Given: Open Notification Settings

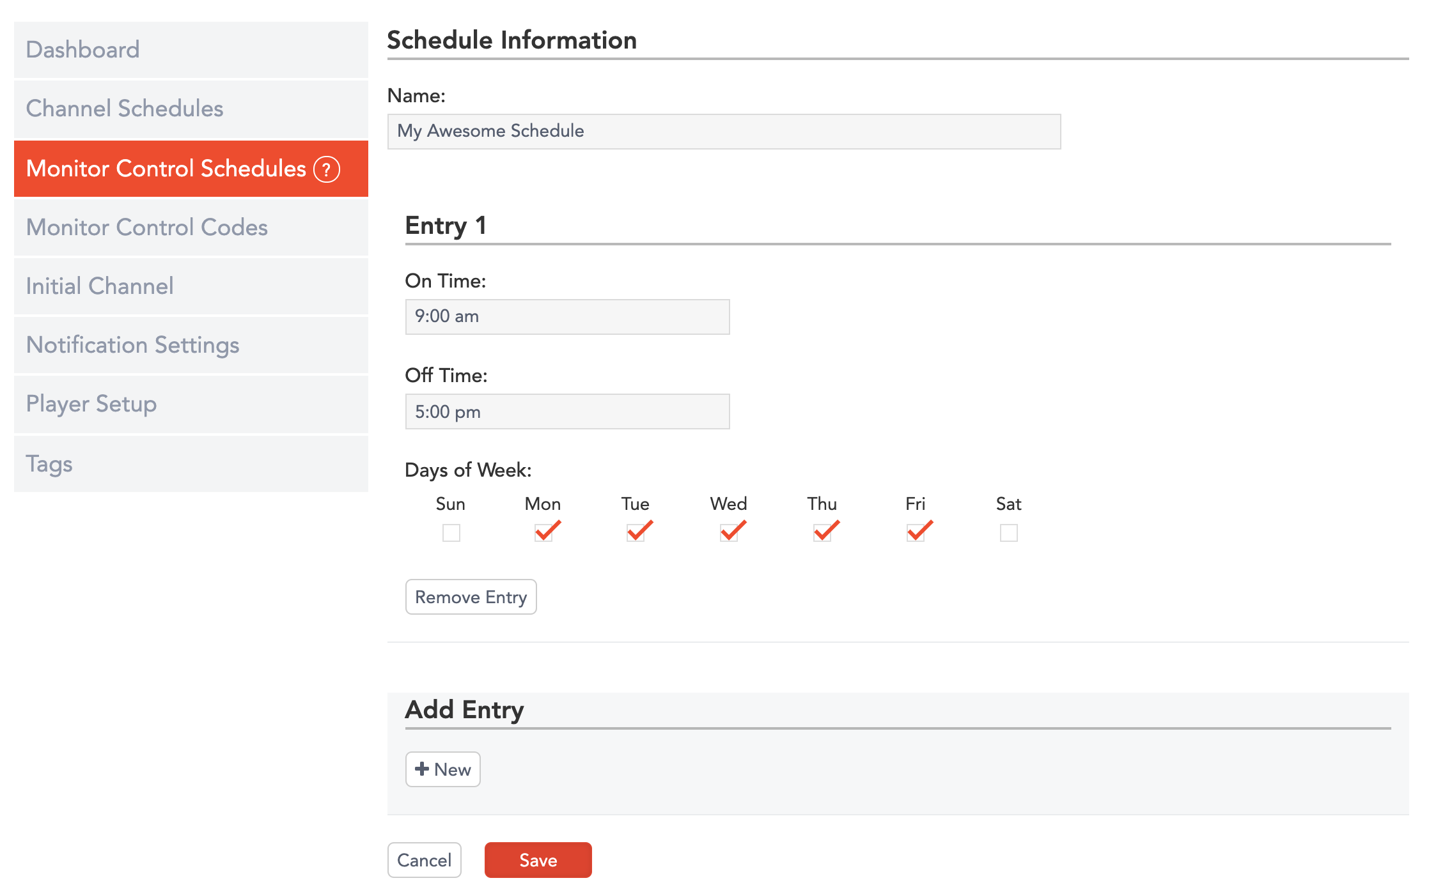Looking at the screenshot, I should [x=191, y=345].
